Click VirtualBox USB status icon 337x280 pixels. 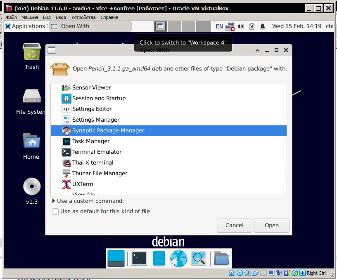point(255,273)
